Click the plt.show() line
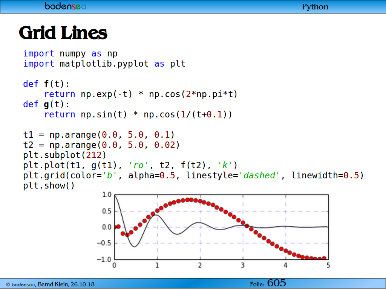The image size is (386, 289). pos(49,186)
